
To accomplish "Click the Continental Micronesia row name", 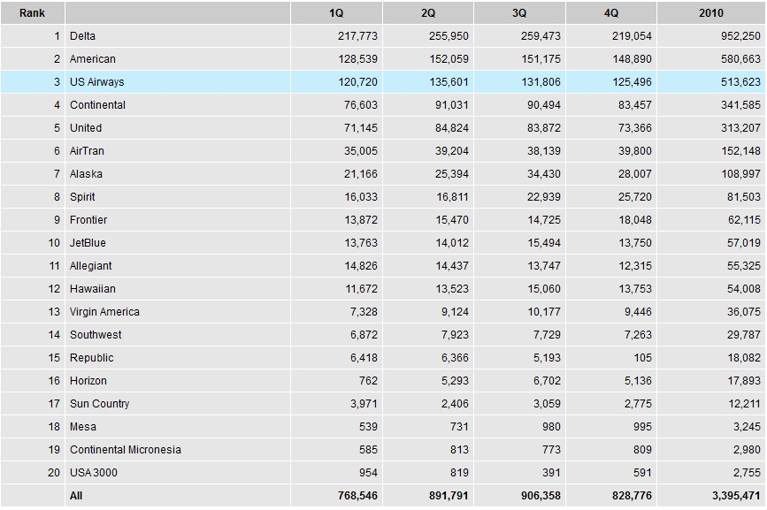I will coord(126,449).
